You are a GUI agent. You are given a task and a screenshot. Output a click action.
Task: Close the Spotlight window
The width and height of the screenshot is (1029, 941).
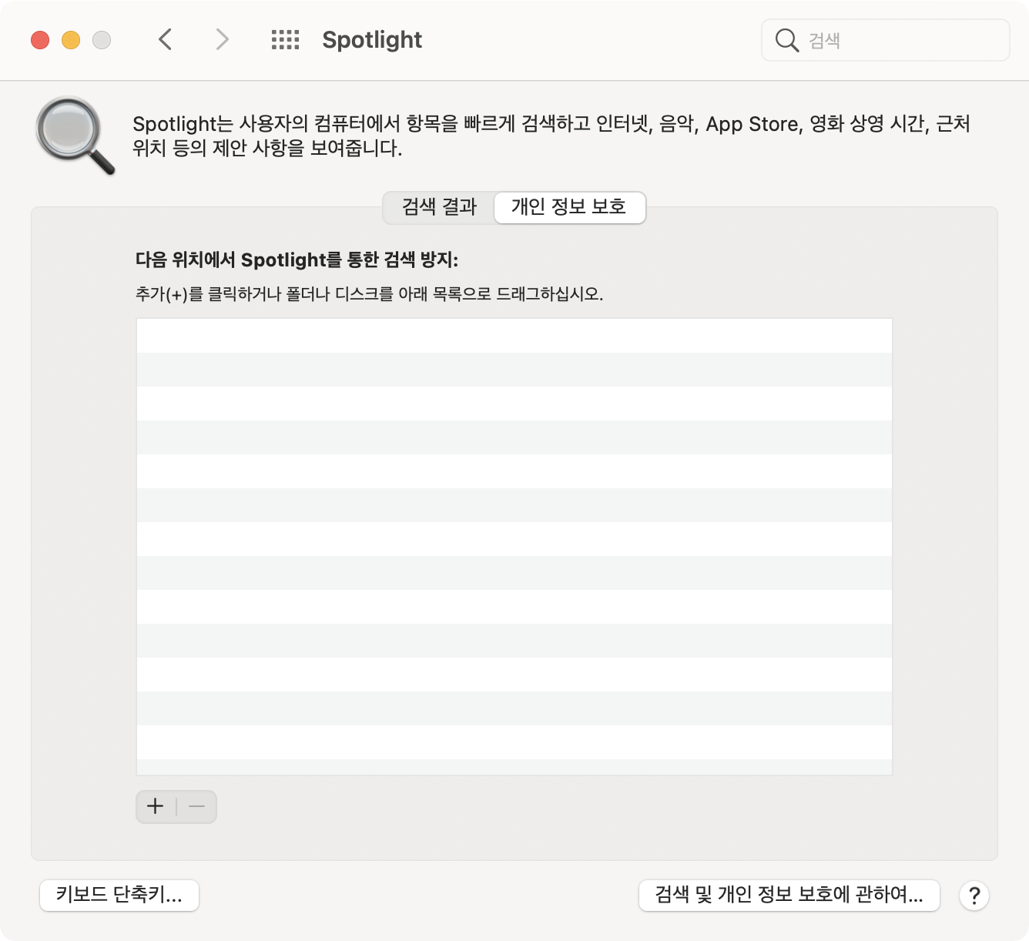(40, 40)
